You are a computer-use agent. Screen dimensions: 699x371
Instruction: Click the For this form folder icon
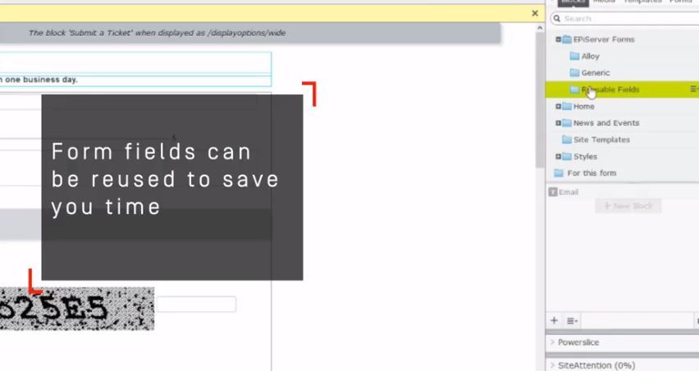pos(559,173)
